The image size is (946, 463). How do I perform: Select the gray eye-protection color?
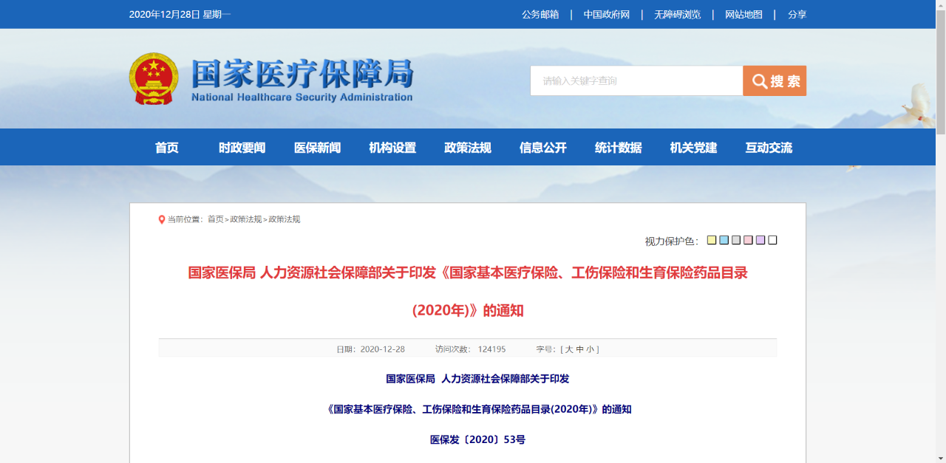(x=736, y=240)
